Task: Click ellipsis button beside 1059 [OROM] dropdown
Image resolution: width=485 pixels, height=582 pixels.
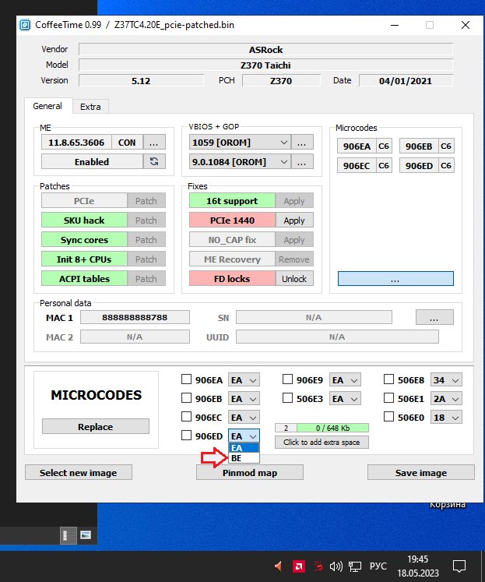Action: coord(302,143)
